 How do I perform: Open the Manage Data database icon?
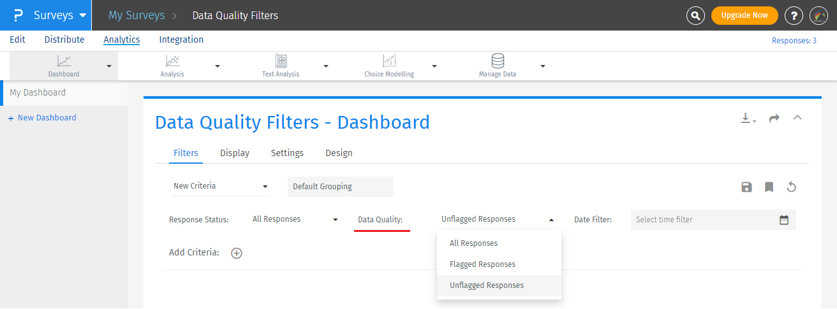click(498, 61)
